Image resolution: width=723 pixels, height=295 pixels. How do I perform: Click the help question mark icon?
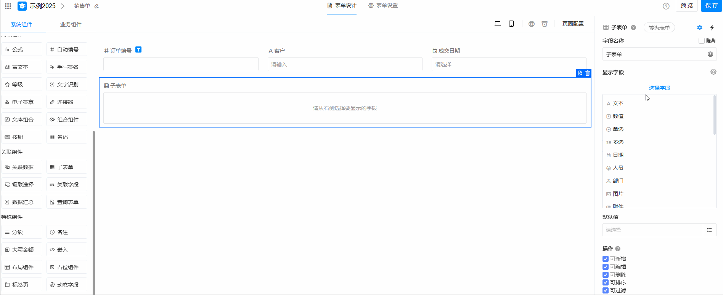coord(666,6)
